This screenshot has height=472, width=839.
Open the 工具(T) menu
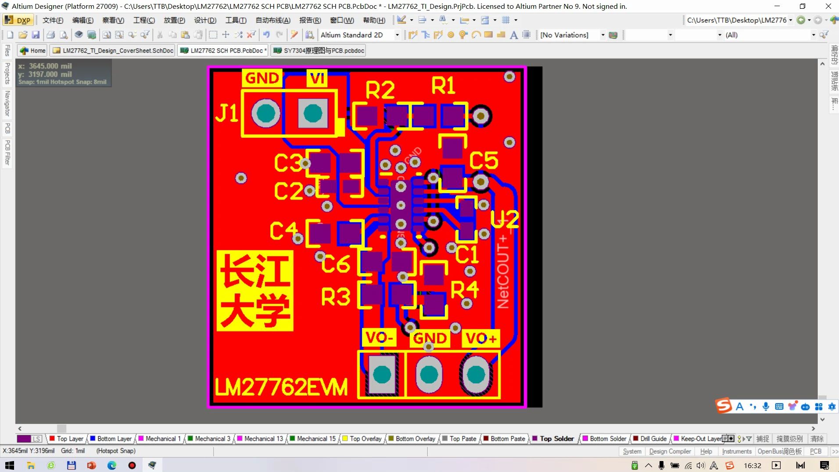click(x=236, y=20)
